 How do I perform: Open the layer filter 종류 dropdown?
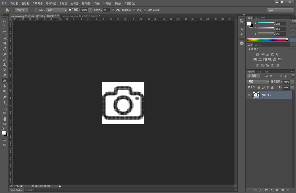[254, 76]
